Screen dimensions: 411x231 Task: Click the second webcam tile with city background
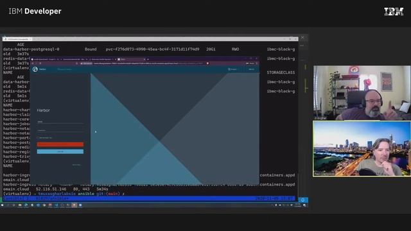coord(362,149)
